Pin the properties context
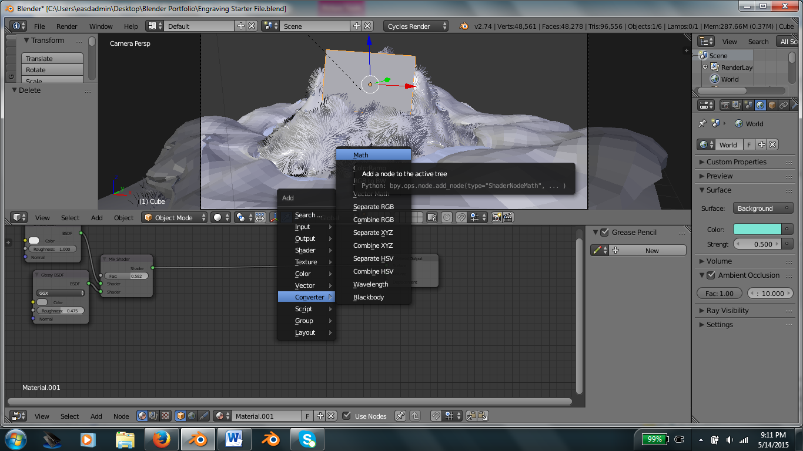The height and width of the screenshot is (451, 803). tap(702, 124)
